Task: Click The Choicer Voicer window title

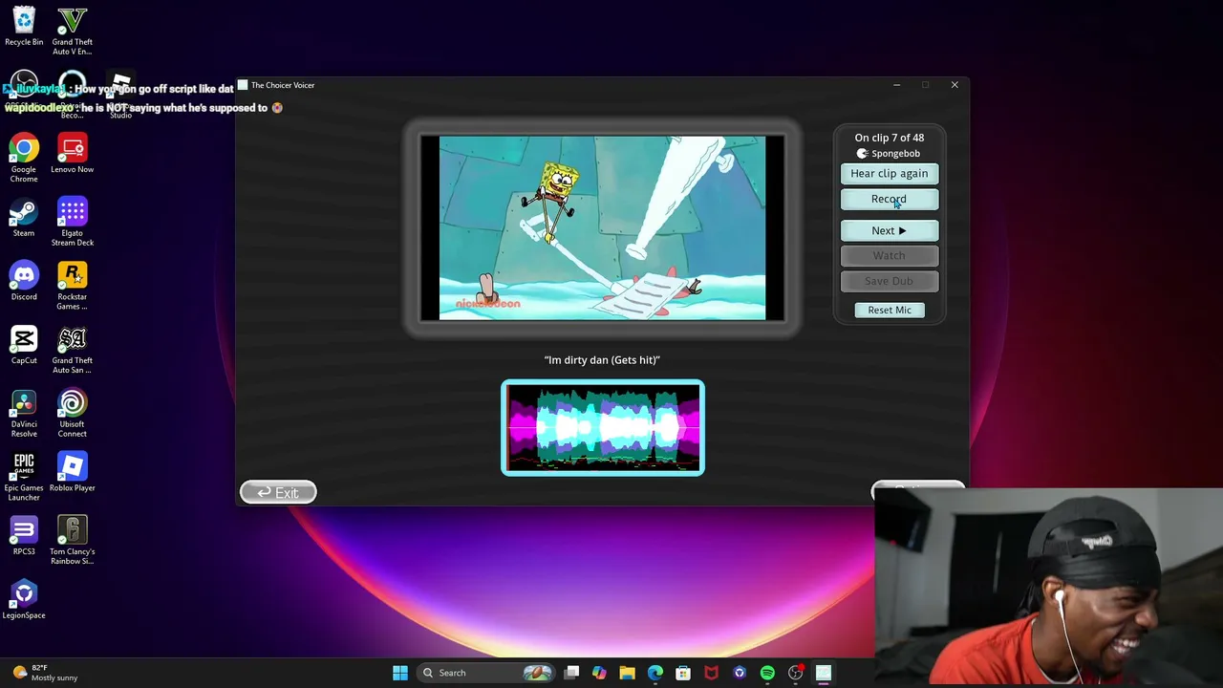Action: tap(283, 85)
